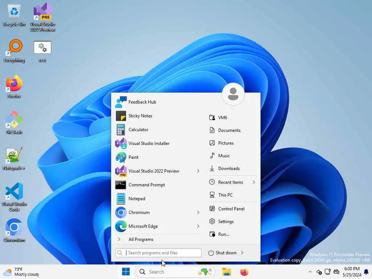Screen dimensions: 372x279
Task: Click the muted volume tray icon
Action: 319,272
